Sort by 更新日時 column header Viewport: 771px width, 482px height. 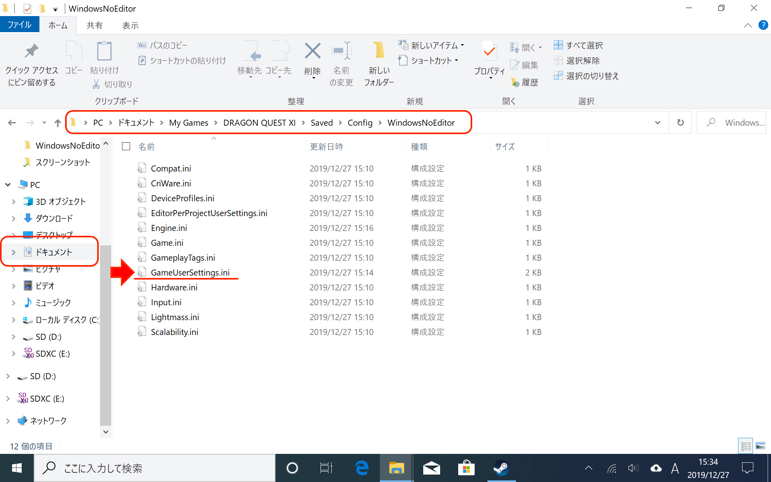pyautogui.click(x=326, y=147)
